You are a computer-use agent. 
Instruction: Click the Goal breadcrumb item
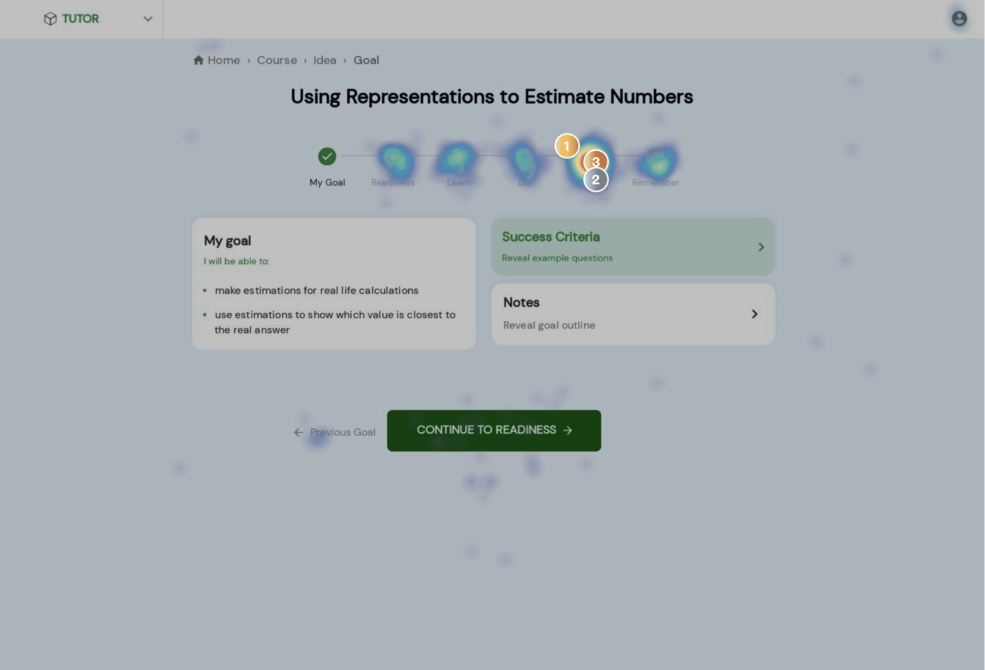click(x=366, y=60)
